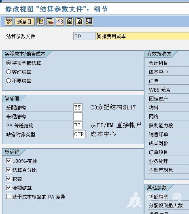
Task: Click the 新条目 new entries button
Action: tap(25, 21)
